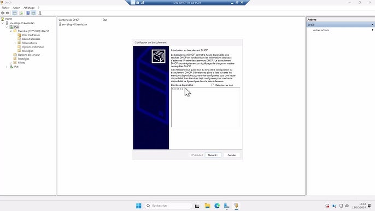Image resolution: width=375 pixels, height=211 pixels.
Task: Click the Suivant > button
Action: click(213, 155)
